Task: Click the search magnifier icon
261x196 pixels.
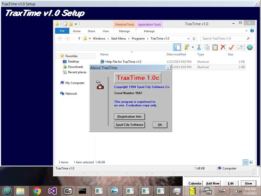Action: tap(248, 39)
